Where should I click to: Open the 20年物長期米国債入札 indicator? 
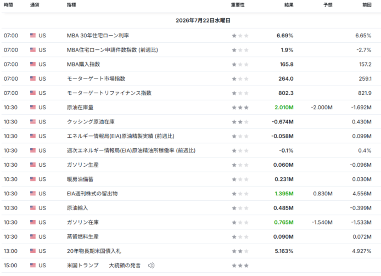tap(94, 251)
